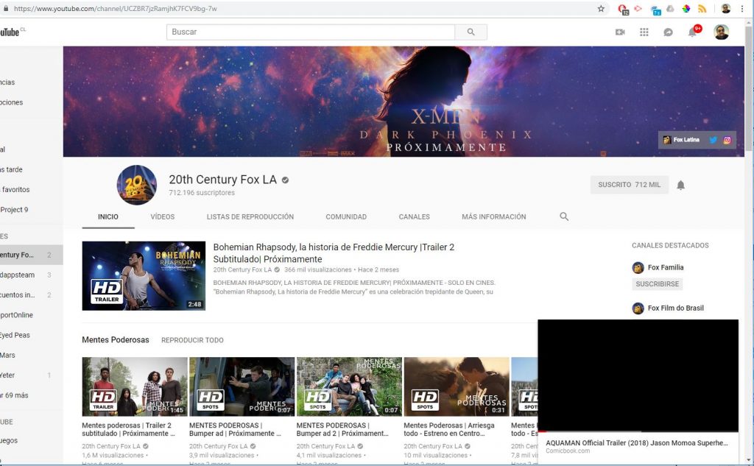This screenshot has height=466, width=754.
Task: Select the highlighted 20th Century Fox subscription in sidebar
Action: coord(31,255)
